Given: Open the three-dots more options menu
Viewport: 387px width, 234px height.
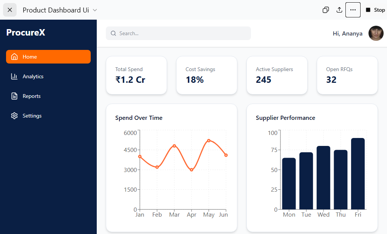Looking at the screenshot, I should pos(353,10).
